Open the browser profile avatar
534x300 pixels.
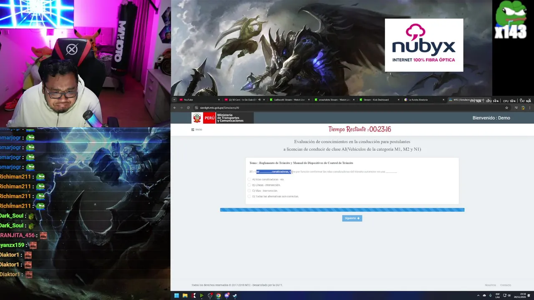coord(523,107)
